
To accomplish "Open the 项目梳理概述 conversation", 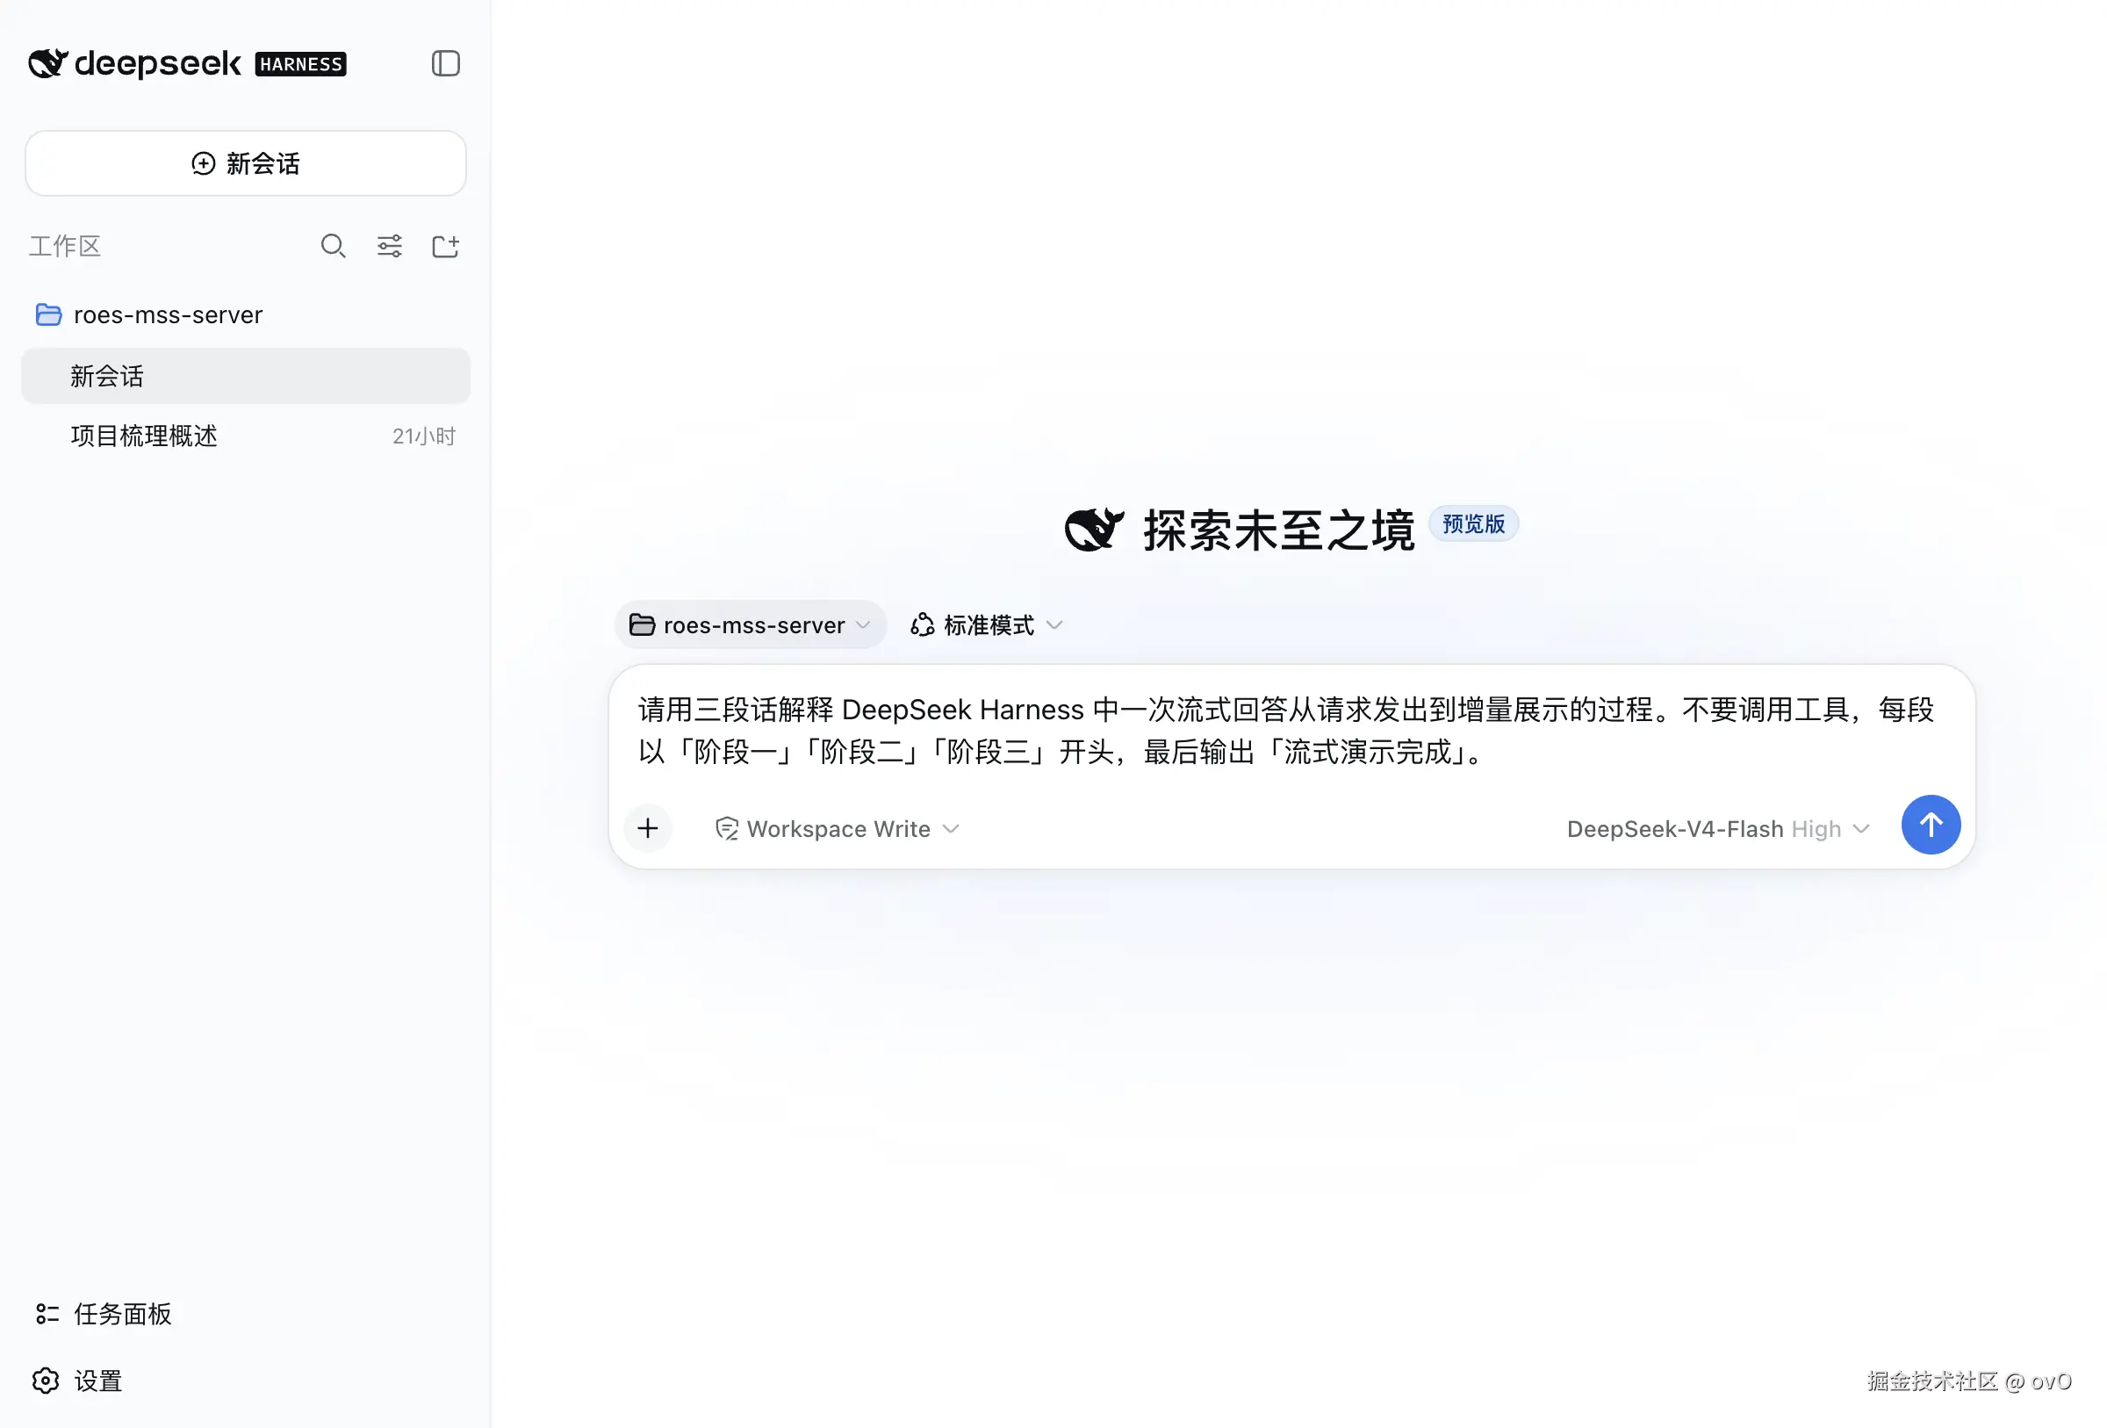I will [x=246, y=436].
